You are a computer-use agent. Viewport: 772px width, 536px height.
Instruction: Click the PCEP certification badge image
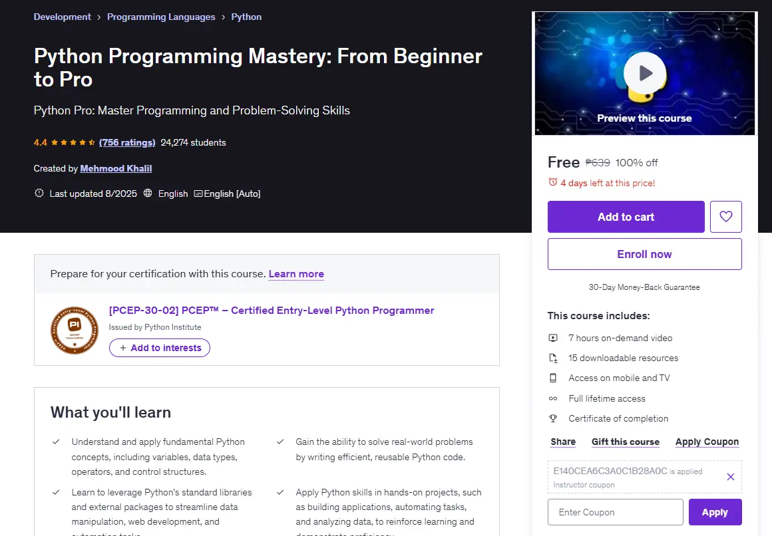click(75, 331)
